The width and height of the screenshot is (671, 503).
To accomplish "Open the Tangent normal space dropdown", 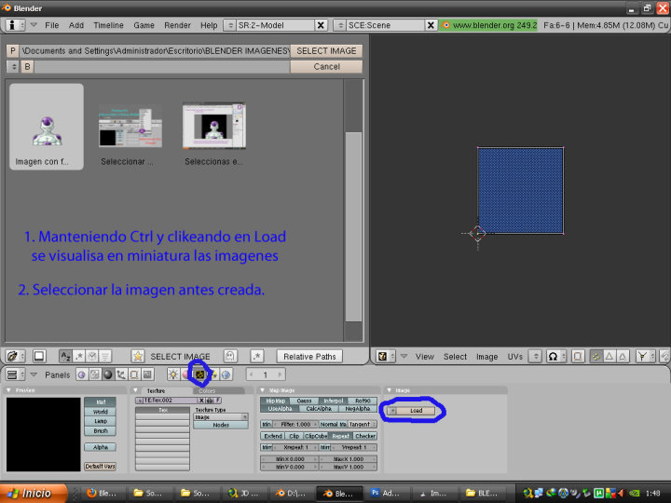I will pyautogui.click(x=363, y=425).
